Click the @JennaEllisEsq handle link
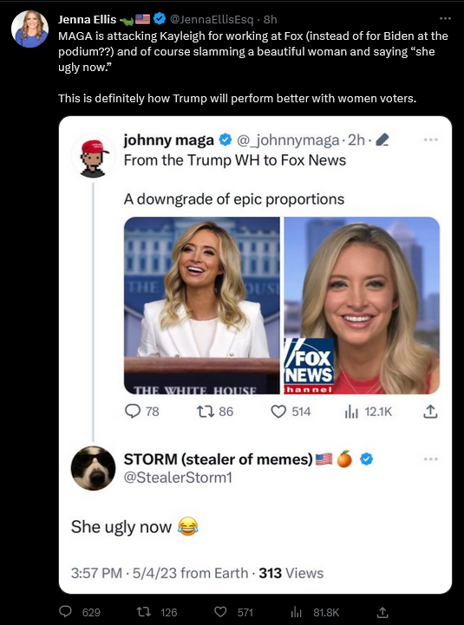 212,19
